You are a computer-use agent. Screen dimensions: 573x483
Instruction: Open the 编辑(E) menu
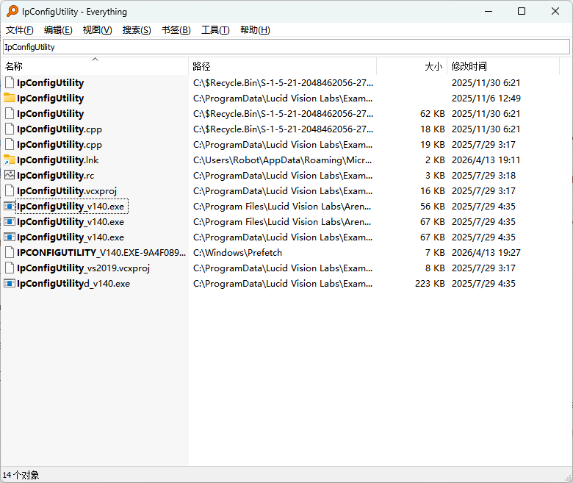click(x=58, y=30)
